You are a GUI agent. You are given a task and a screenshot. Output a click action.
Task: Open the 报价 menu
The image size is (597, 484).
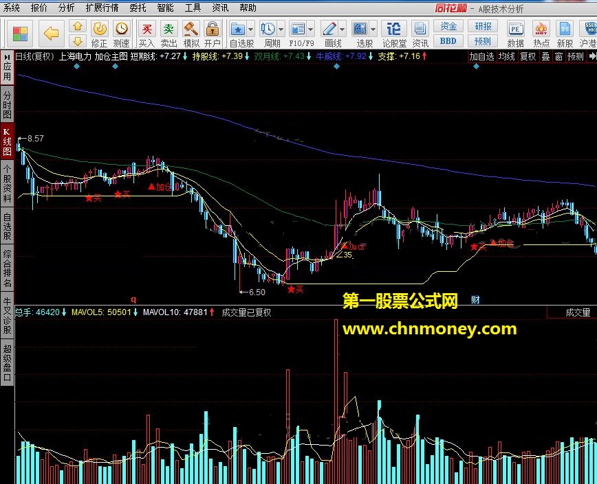pyautogui.click(x=39, y=8)
